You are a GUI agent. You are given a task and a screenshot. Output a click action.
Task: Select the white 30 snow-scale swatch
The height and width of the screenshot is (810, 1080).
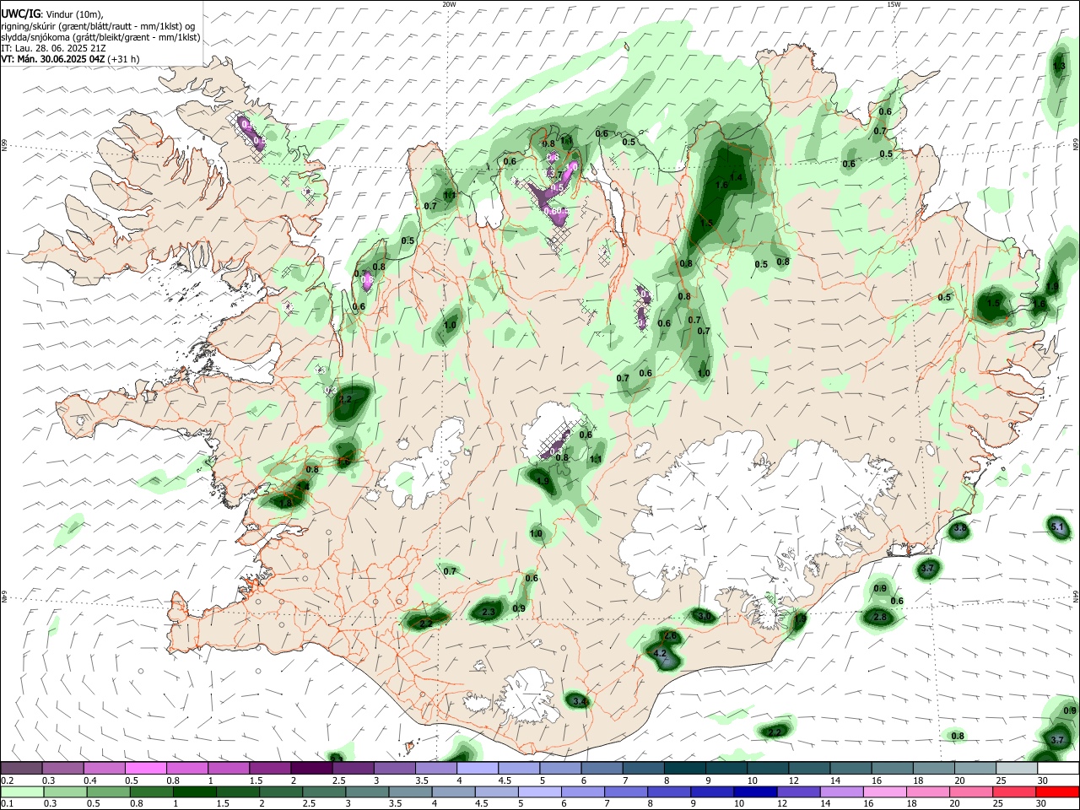point(1058,769)
